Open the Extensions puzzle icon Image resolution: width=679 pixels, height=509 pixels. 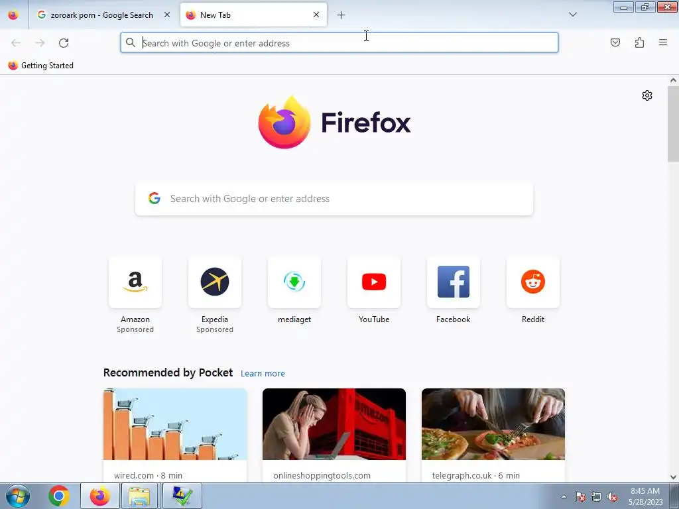(x=639, y=42)
